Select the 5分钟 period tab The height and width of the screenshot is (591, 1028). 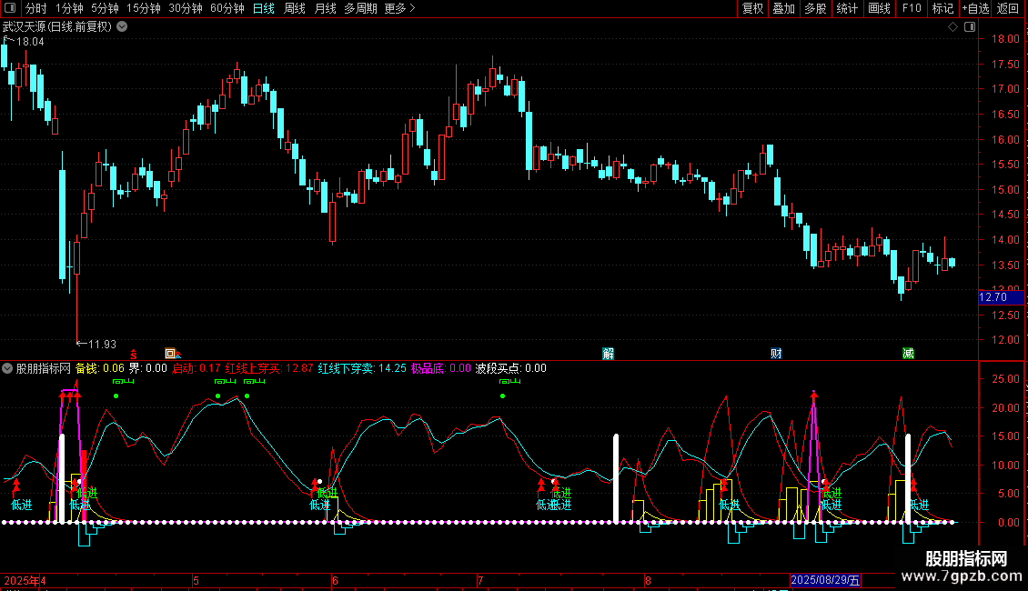[x=105, y=8]
